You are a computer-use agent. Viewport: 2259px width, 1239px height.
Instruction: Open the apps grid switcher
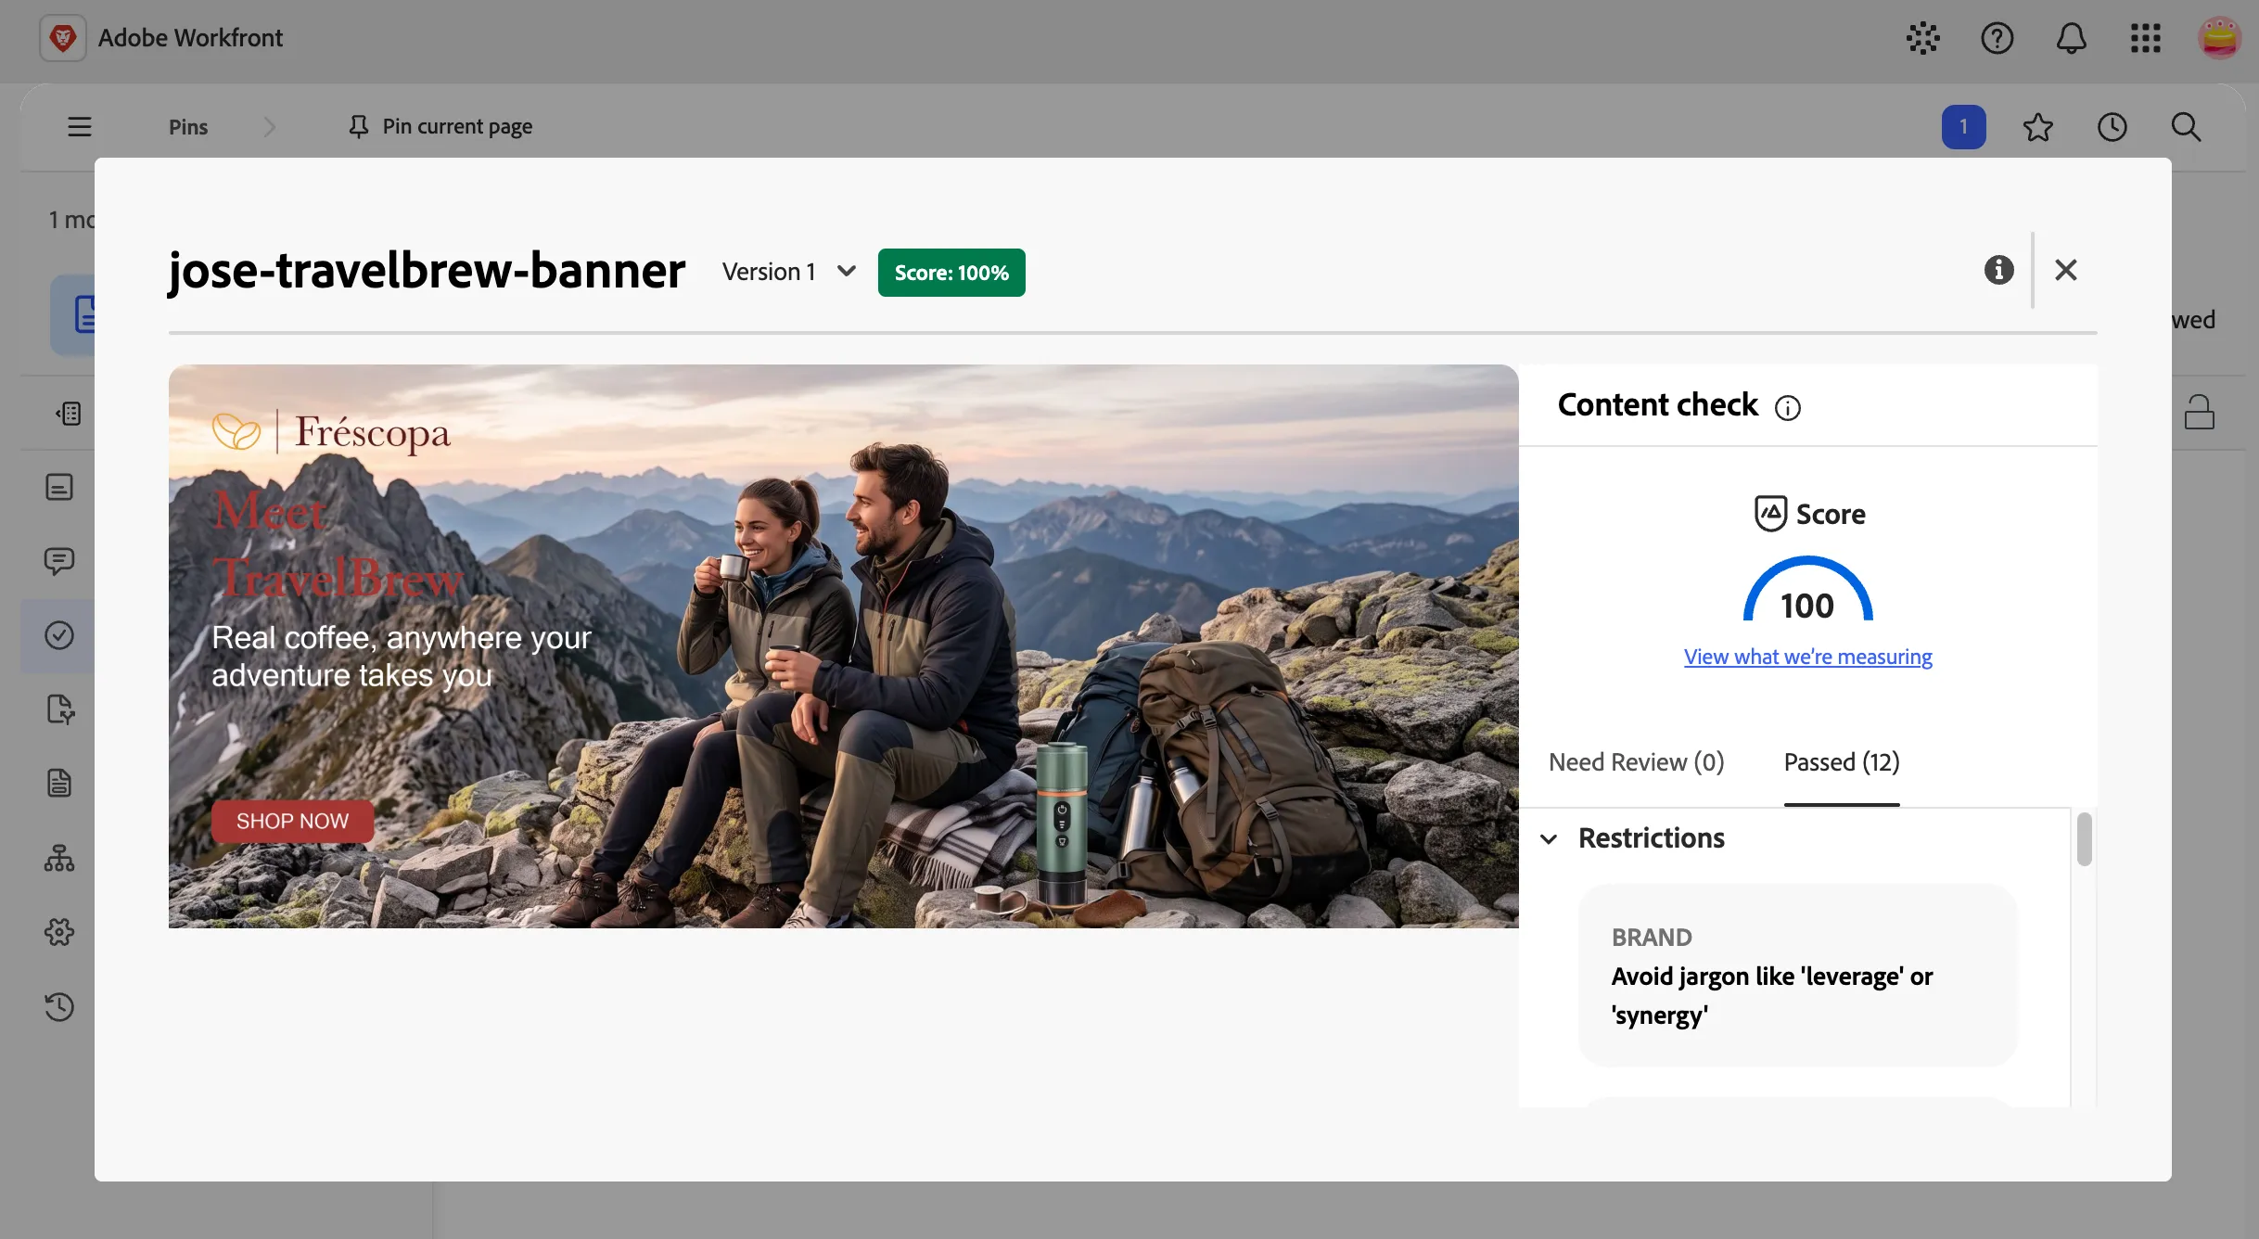point(2145,38)
